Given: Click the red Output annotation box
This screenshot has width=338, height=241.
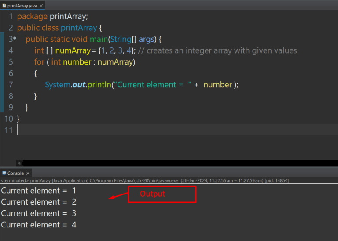Looking at the screenshot, I should point(162,194).
